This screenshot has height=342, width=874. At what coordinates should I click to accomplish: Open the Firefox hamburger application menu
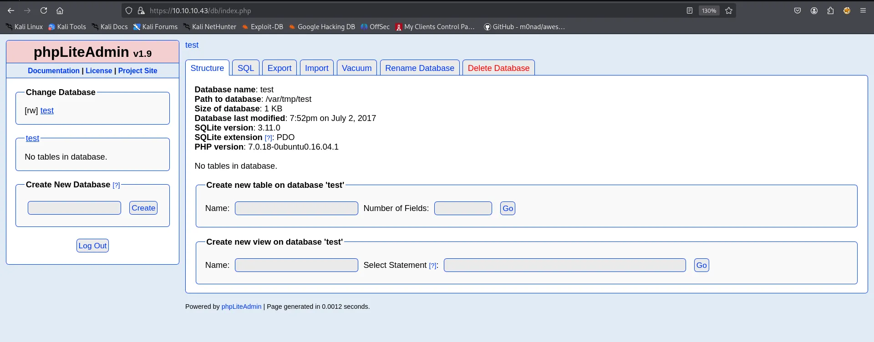pos(863,10)
